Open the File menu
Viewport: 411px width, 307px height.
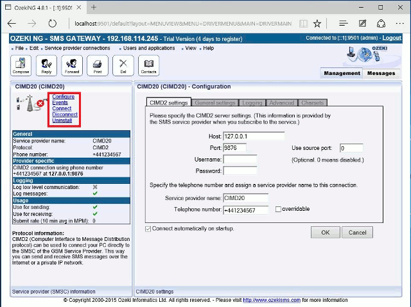click(19, 48)
